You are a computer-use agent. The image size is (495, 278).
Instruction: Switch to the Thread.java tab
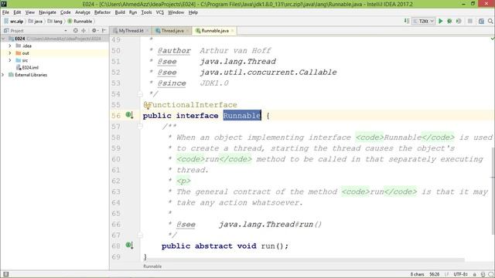pos(172,31)
